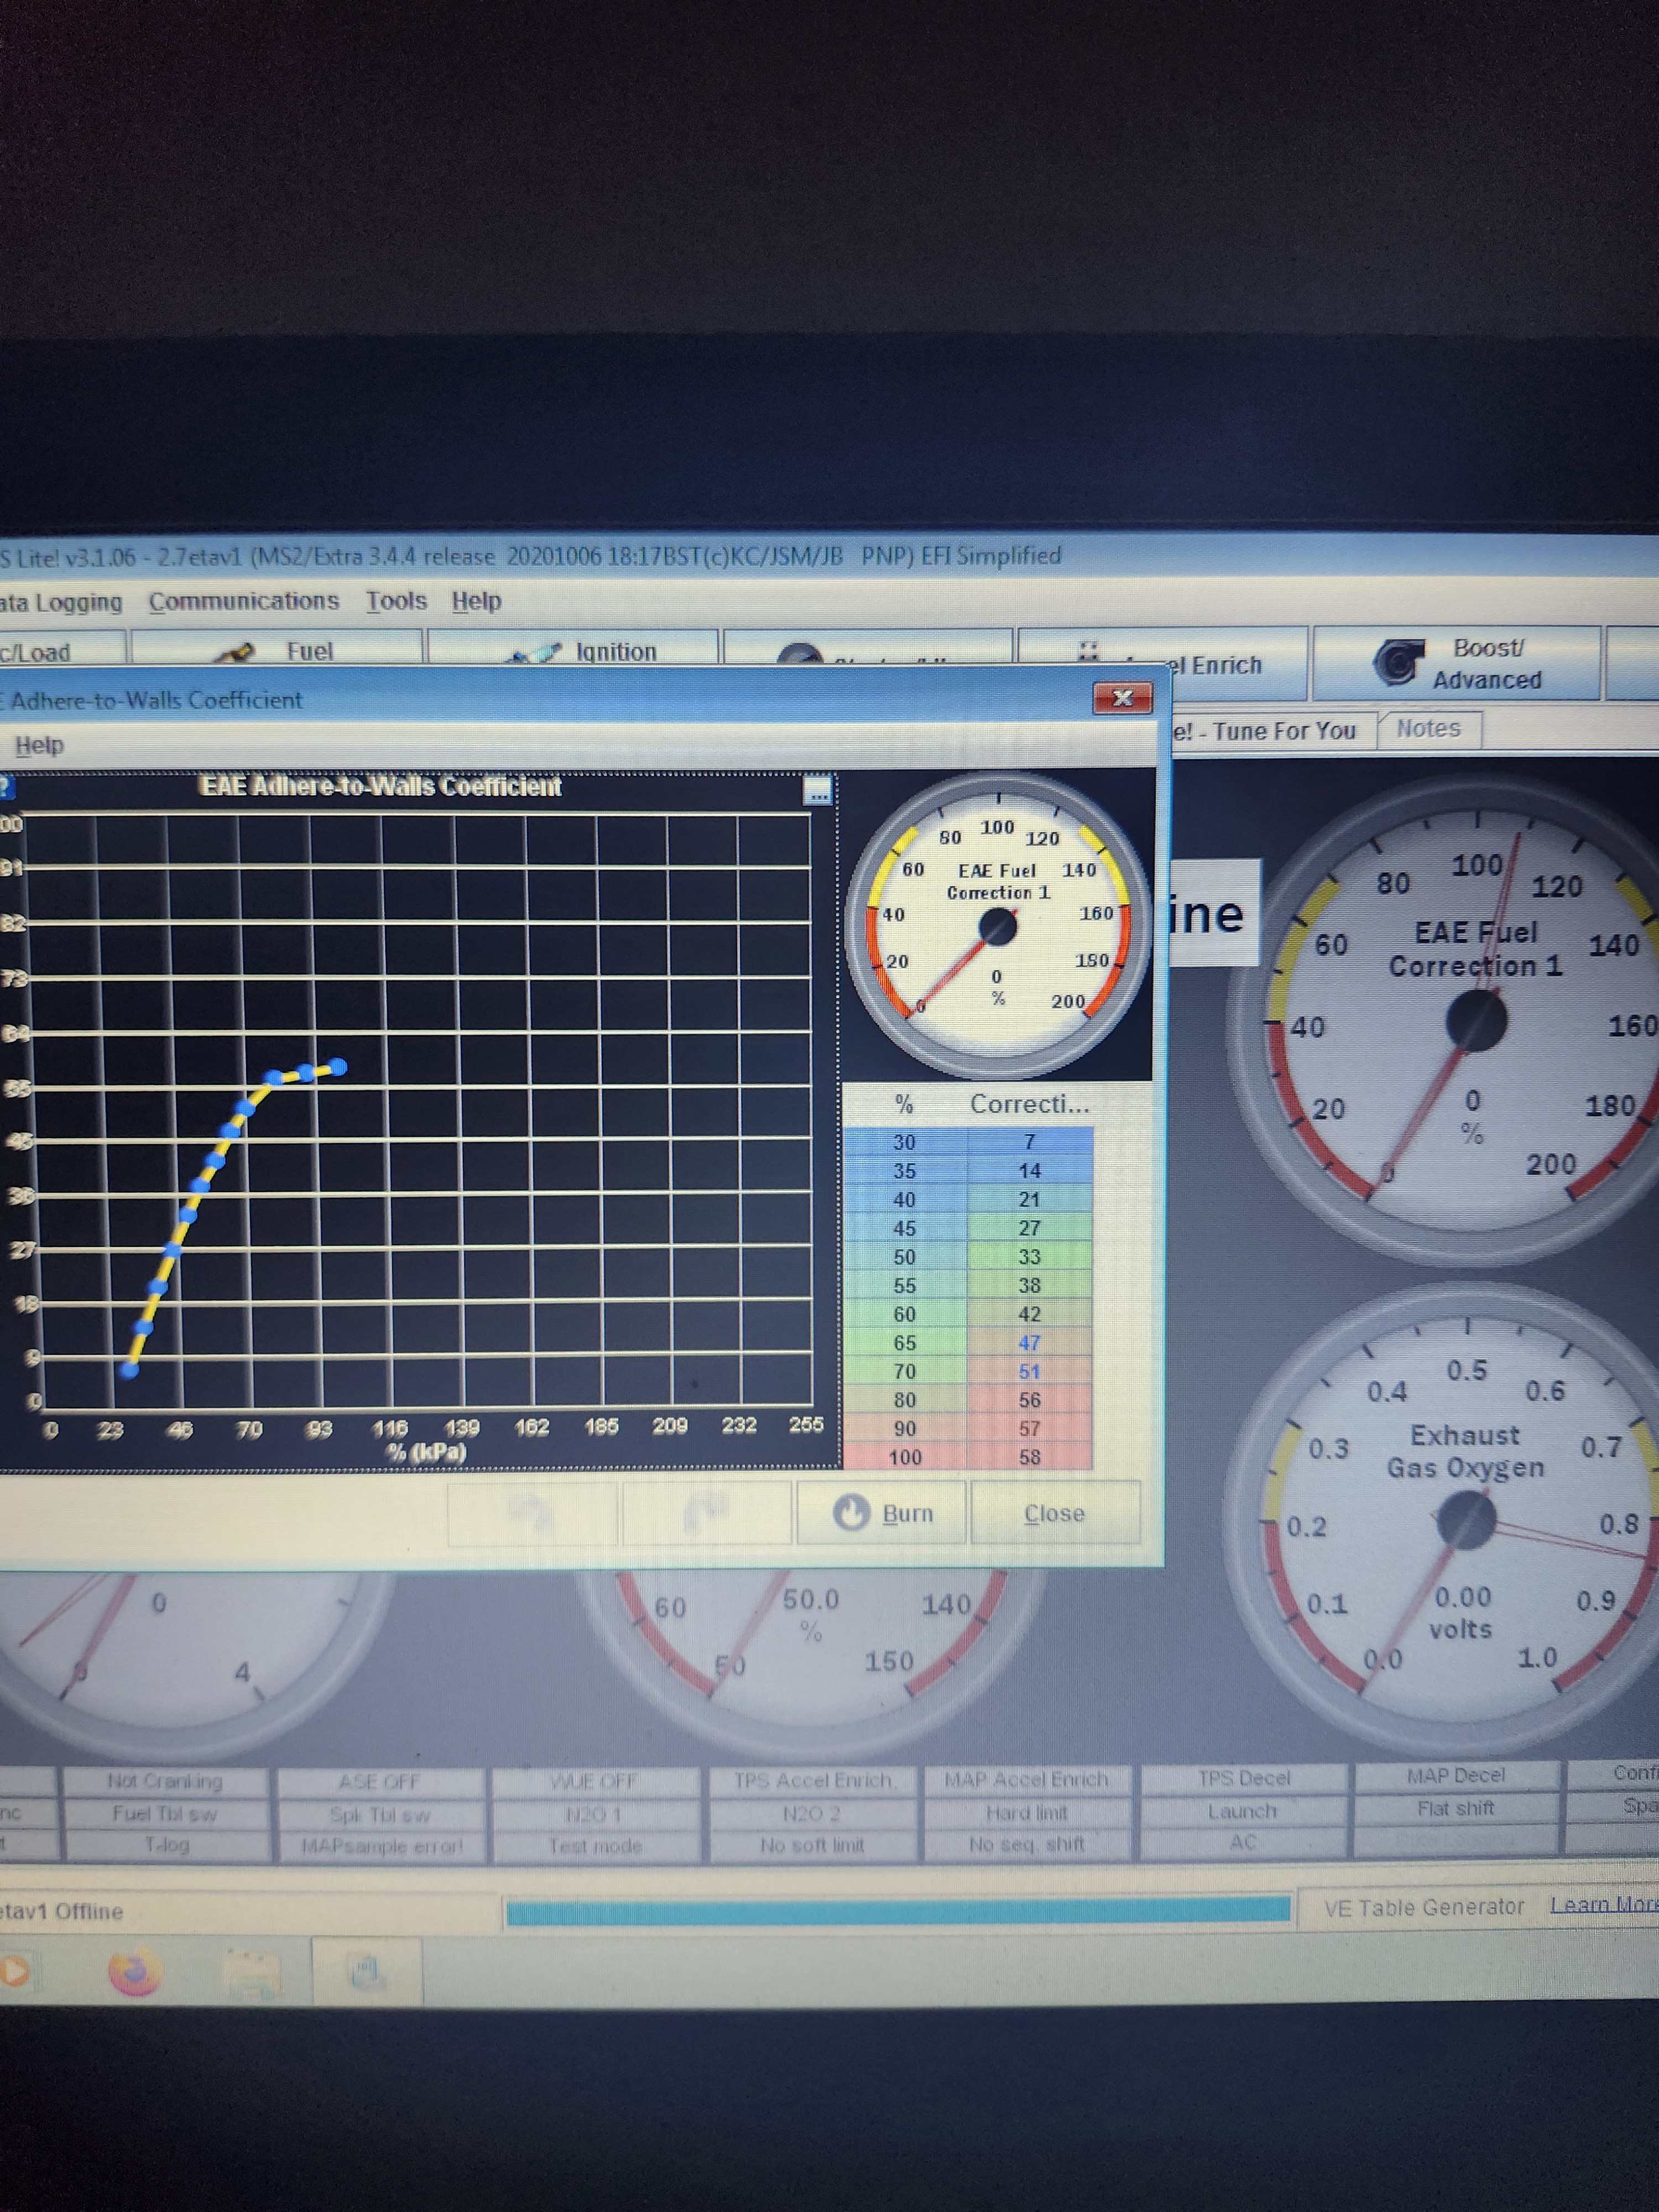This screenshot has width=1659, height=2212.
Task: Select the % cell with value 100
Action: pos(905,1457)
